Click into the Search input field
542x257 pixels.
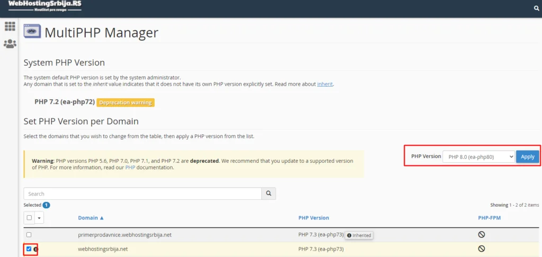pos(142,194)
